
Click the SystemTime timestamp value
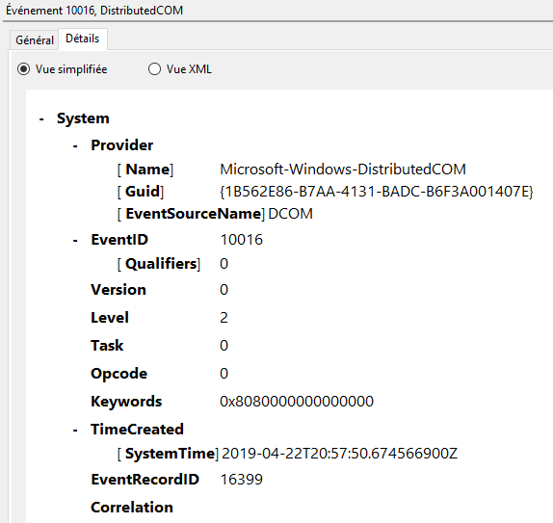[340, 454]
